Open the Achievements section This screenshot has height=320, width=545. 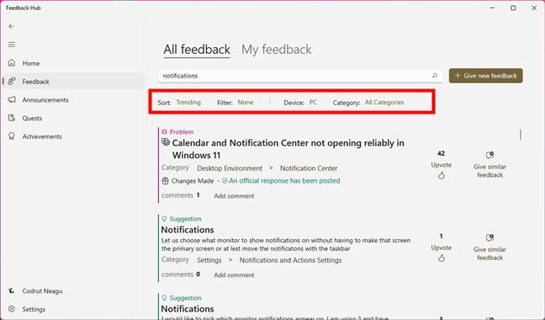click(73, 136)
